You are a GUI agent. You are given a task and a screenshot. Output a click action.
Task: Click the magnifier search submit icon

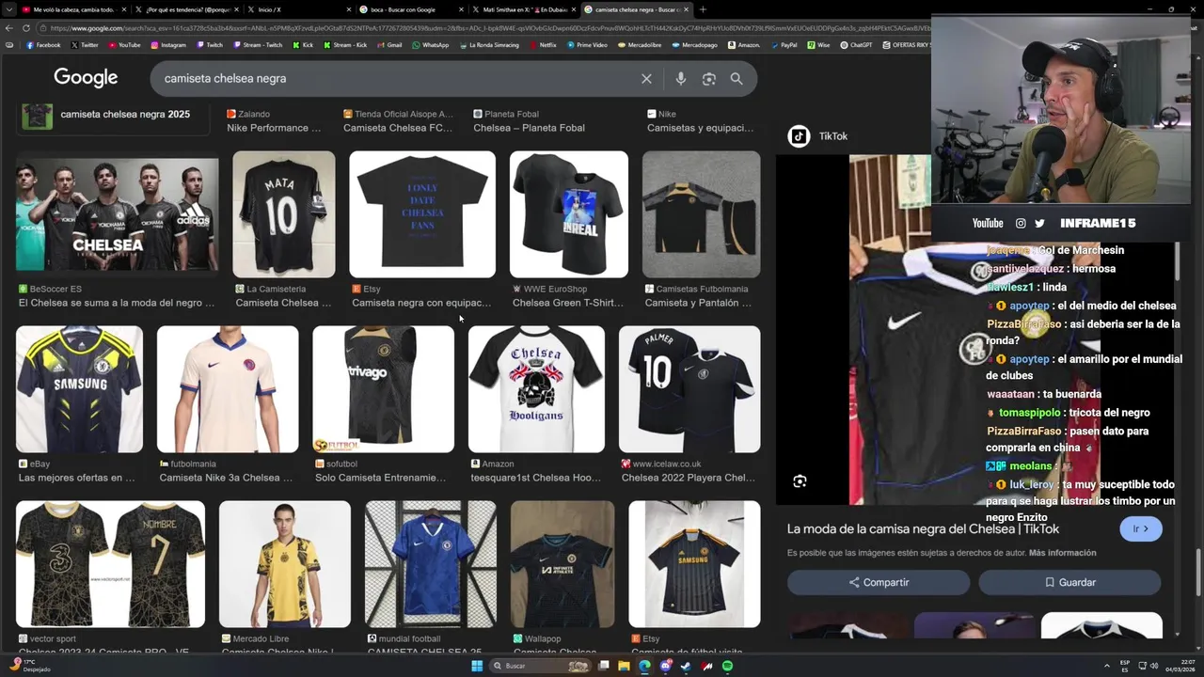pos(737,79)
